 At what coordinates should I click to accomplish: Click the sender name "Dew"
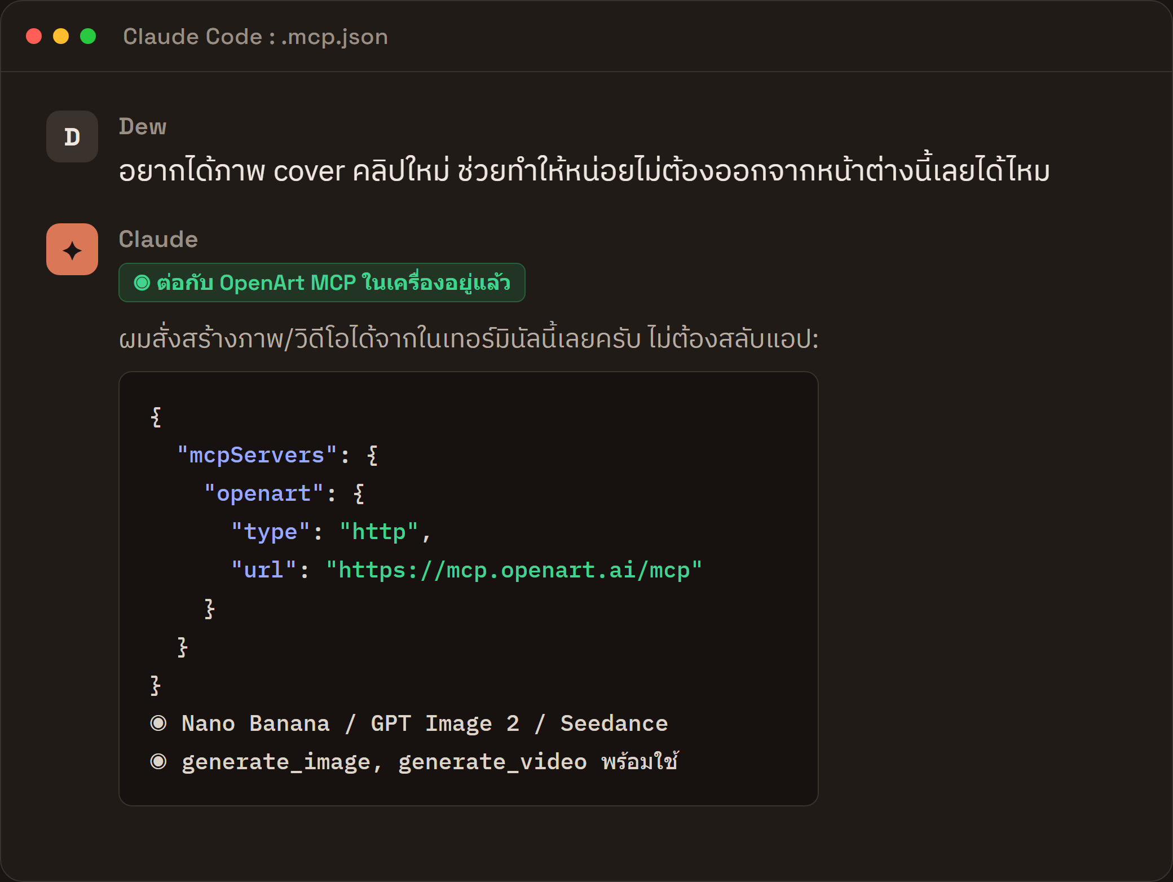tap(143, 126)
